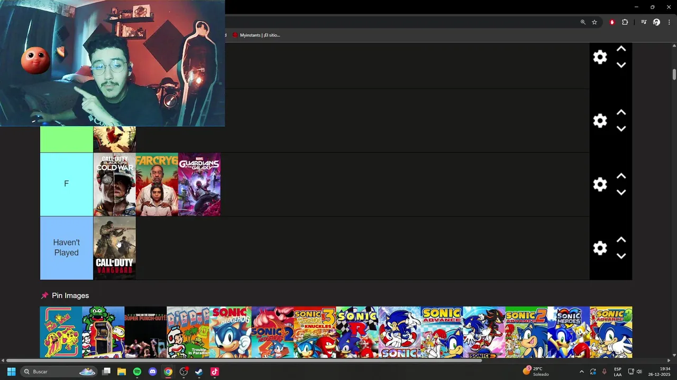
Task: Move Haven't Played row up
Action: pyautogui.click(x=621, y=240)
